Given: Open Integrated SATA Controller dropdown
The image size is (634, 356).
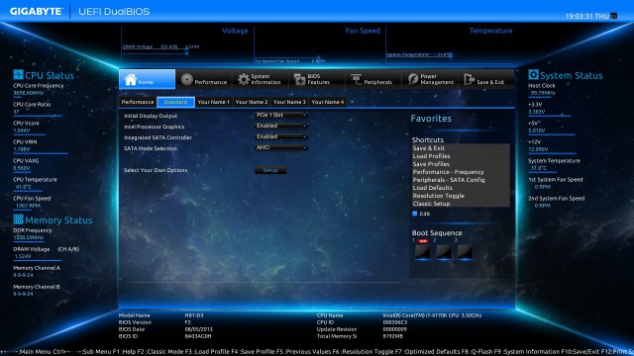Looking at the screenshot, I should click(281, 136).
